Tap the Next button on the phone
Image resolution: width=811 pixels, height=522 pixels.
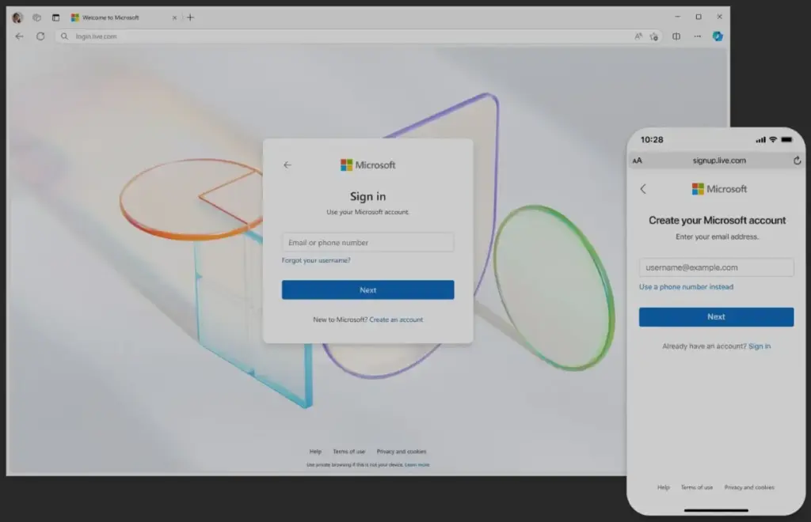click(716, 316)
